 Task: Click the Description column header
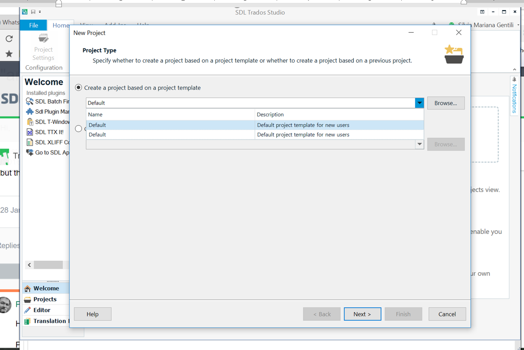[339, 114]
